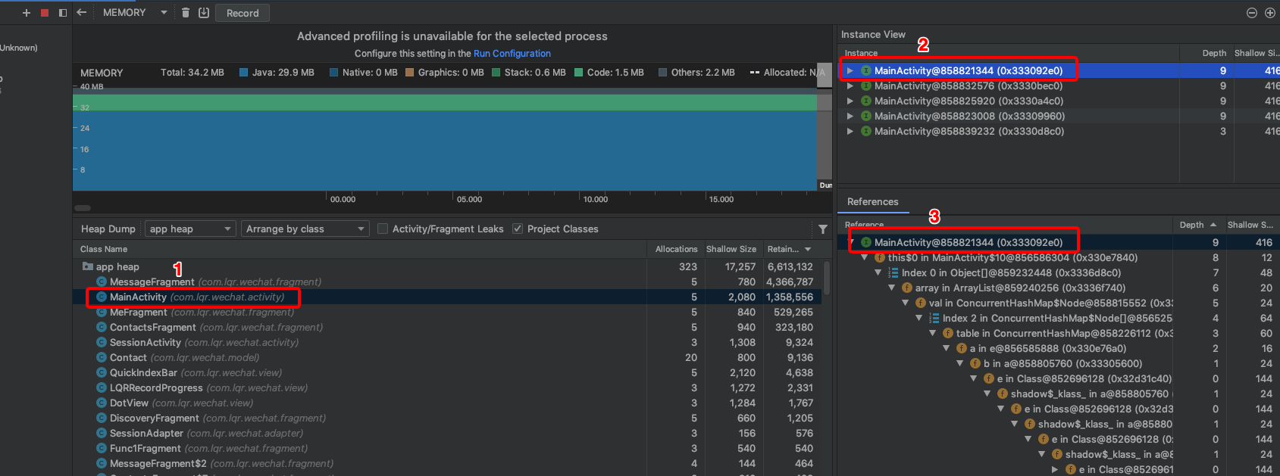
Task: Open the Run Configuration link
Action: (512, 54)
